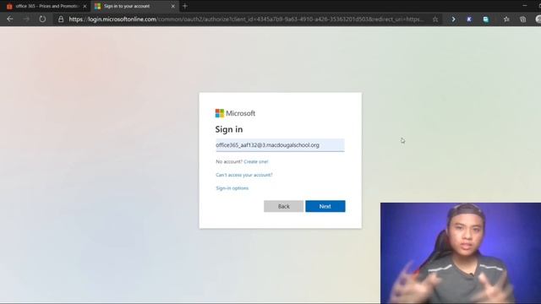Click the address bar URL
This screenshot has height=304, width=541.
[x=246, y=19]
